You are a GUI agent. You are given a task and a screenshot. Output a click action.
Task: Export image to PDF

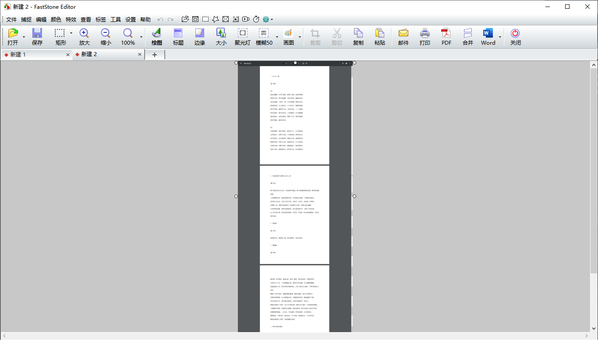[x=446, y=37]
